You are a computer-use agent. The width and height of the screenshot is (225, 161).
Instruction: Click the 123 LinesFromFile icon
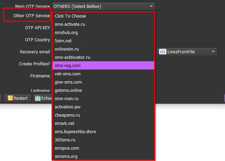coord(163,52)
